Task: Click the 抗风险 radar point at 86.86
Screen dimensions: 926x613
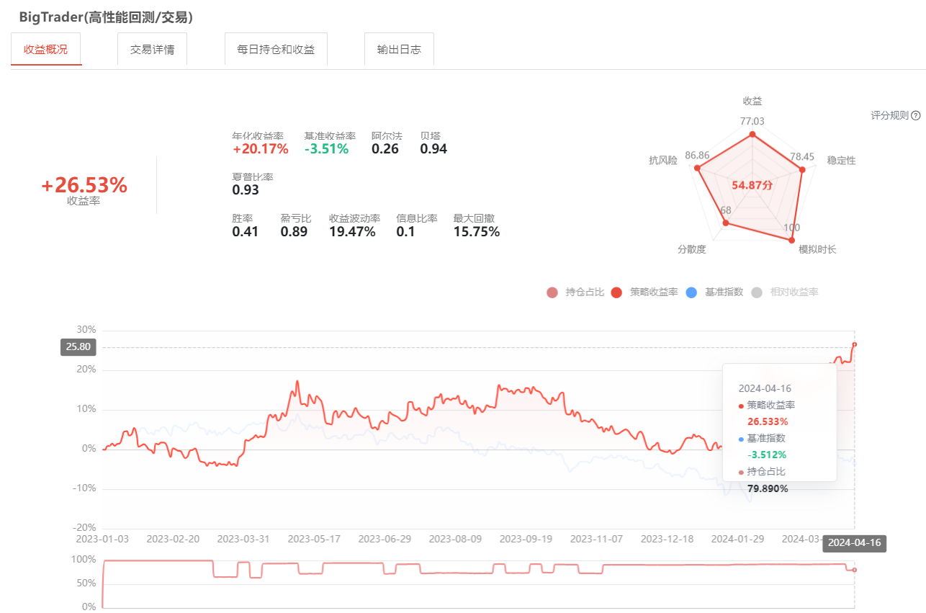Action: (697, 169)
